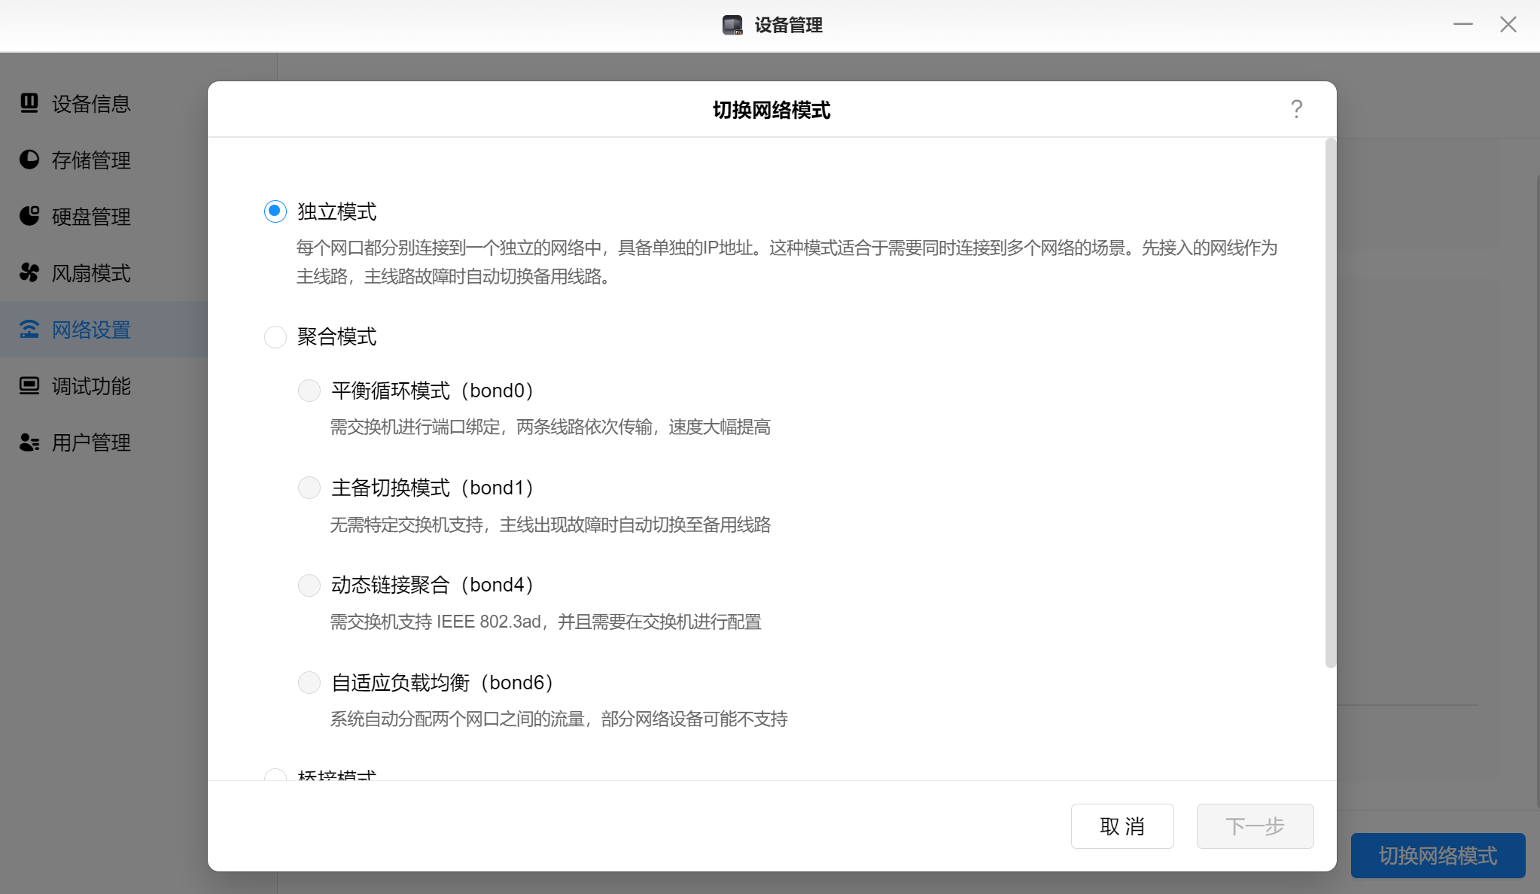Click the network settings router icon
This screenshot has height=894, width=1540.
click(29, 329)
